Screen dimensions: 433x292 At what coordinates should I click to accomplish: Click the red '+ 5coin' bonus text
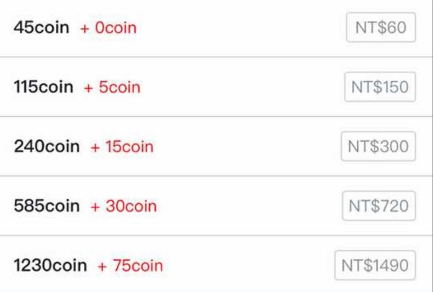coord(112,88)
